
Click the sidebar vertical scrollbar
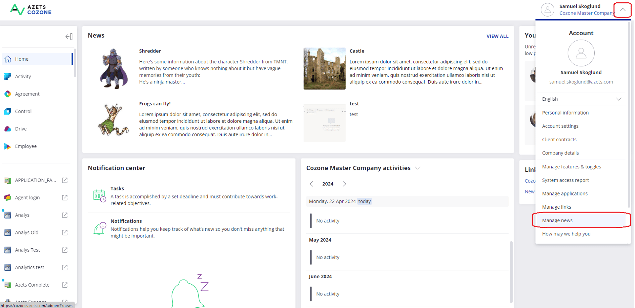pos(75,63)
